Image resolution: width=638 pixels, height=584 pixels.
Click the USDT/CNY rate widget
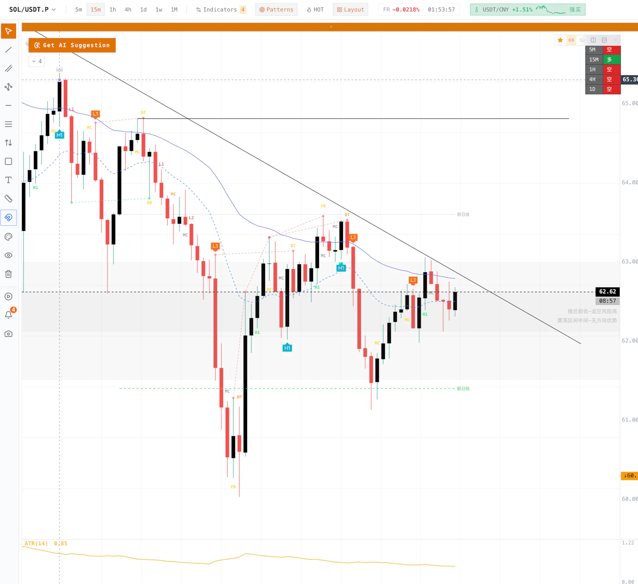[x=528, y=10]
